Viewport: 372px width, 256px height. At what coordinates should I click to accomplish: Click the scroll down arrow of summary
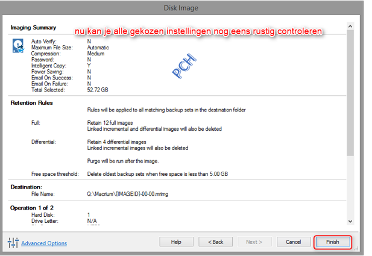click(350, 222)
